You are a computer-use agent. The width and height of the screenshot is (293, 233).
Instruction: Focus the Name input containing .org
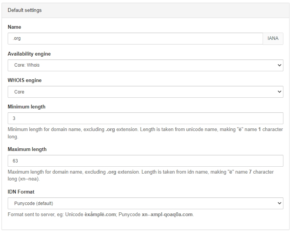coord(135,39)
